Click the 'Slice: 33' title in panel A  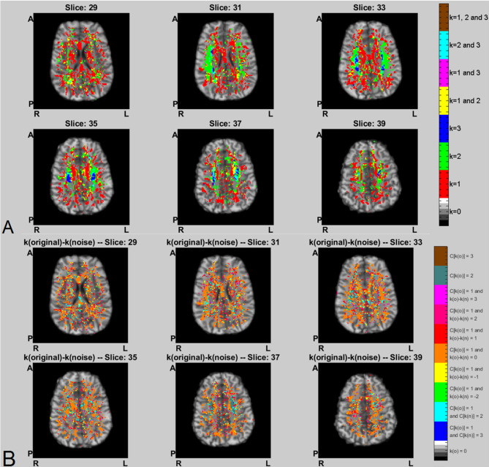(x=369, y=7)
